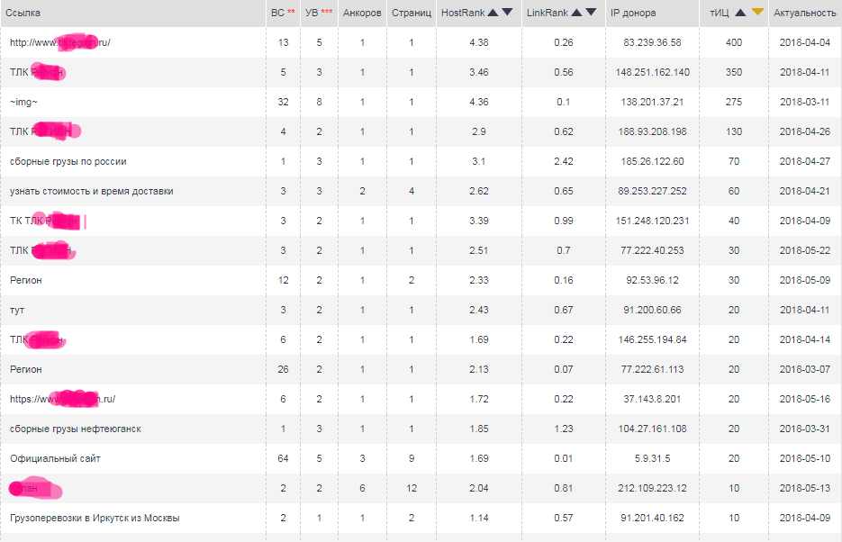
Task: Click the 'сборные грузы нефтеюганск' anchor
Action: tap(75, 429)
